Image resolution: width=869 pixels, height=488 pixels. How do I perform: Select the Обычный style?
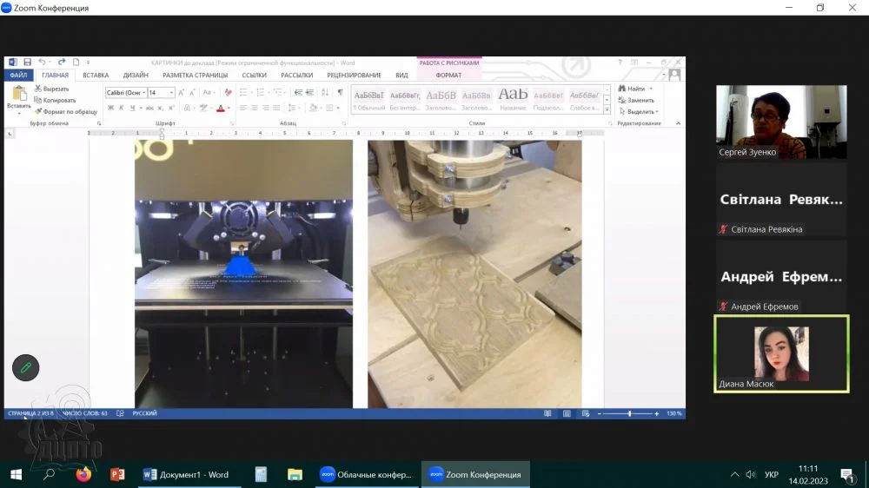368,100
